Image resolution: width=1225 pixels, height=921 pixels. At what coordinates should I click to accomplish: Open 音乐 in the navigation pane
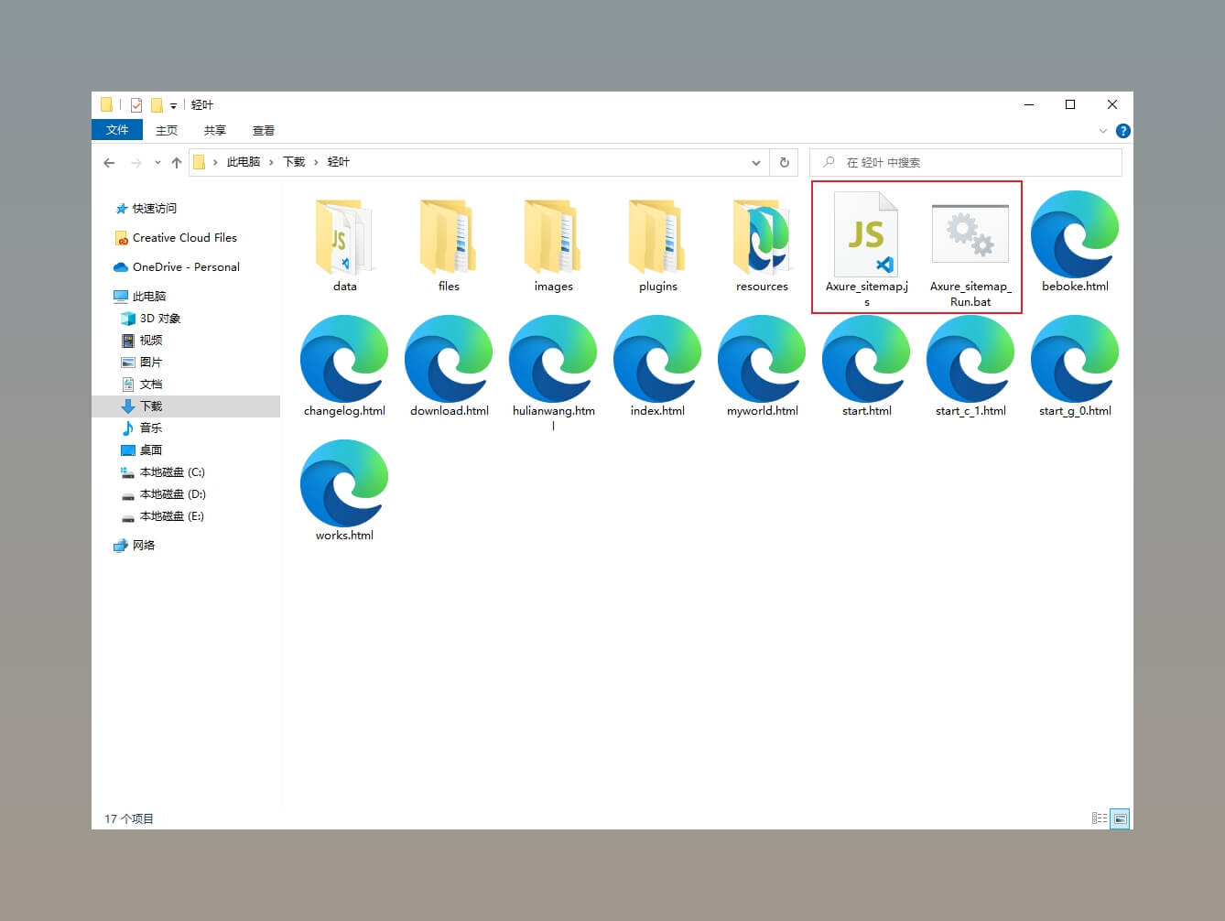tap(151, 428)
